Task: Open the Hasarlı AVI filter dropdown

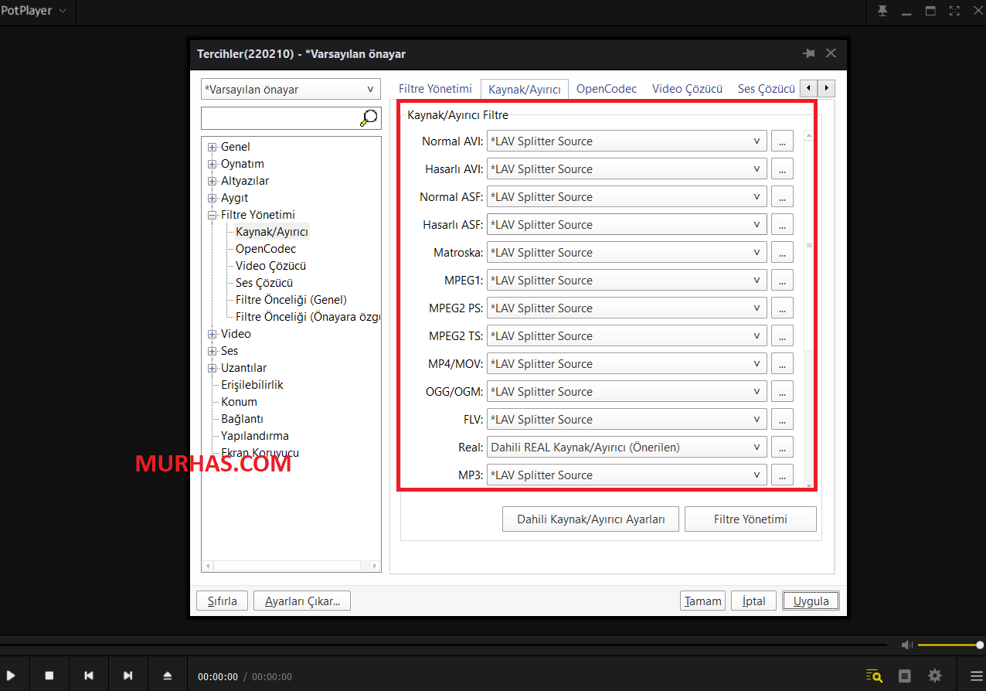Action: click(627, 169)
